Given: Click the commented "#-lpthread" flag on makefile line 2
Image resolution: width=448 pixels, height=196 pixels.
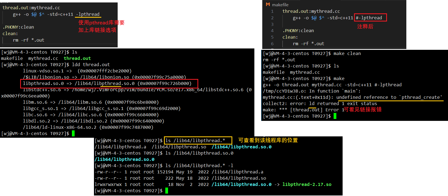Looking at the screenshot, I should click(369, 18).
